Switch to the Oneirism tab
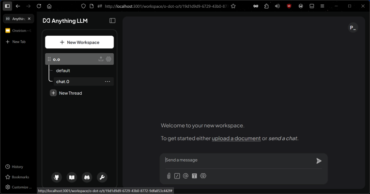This screenshot has width=370, height=194. [x=18, y=30]
